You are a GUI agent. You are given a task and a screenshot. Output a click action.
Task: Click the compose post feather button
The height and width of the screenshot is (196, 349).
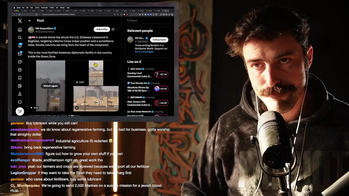point(20,111)
